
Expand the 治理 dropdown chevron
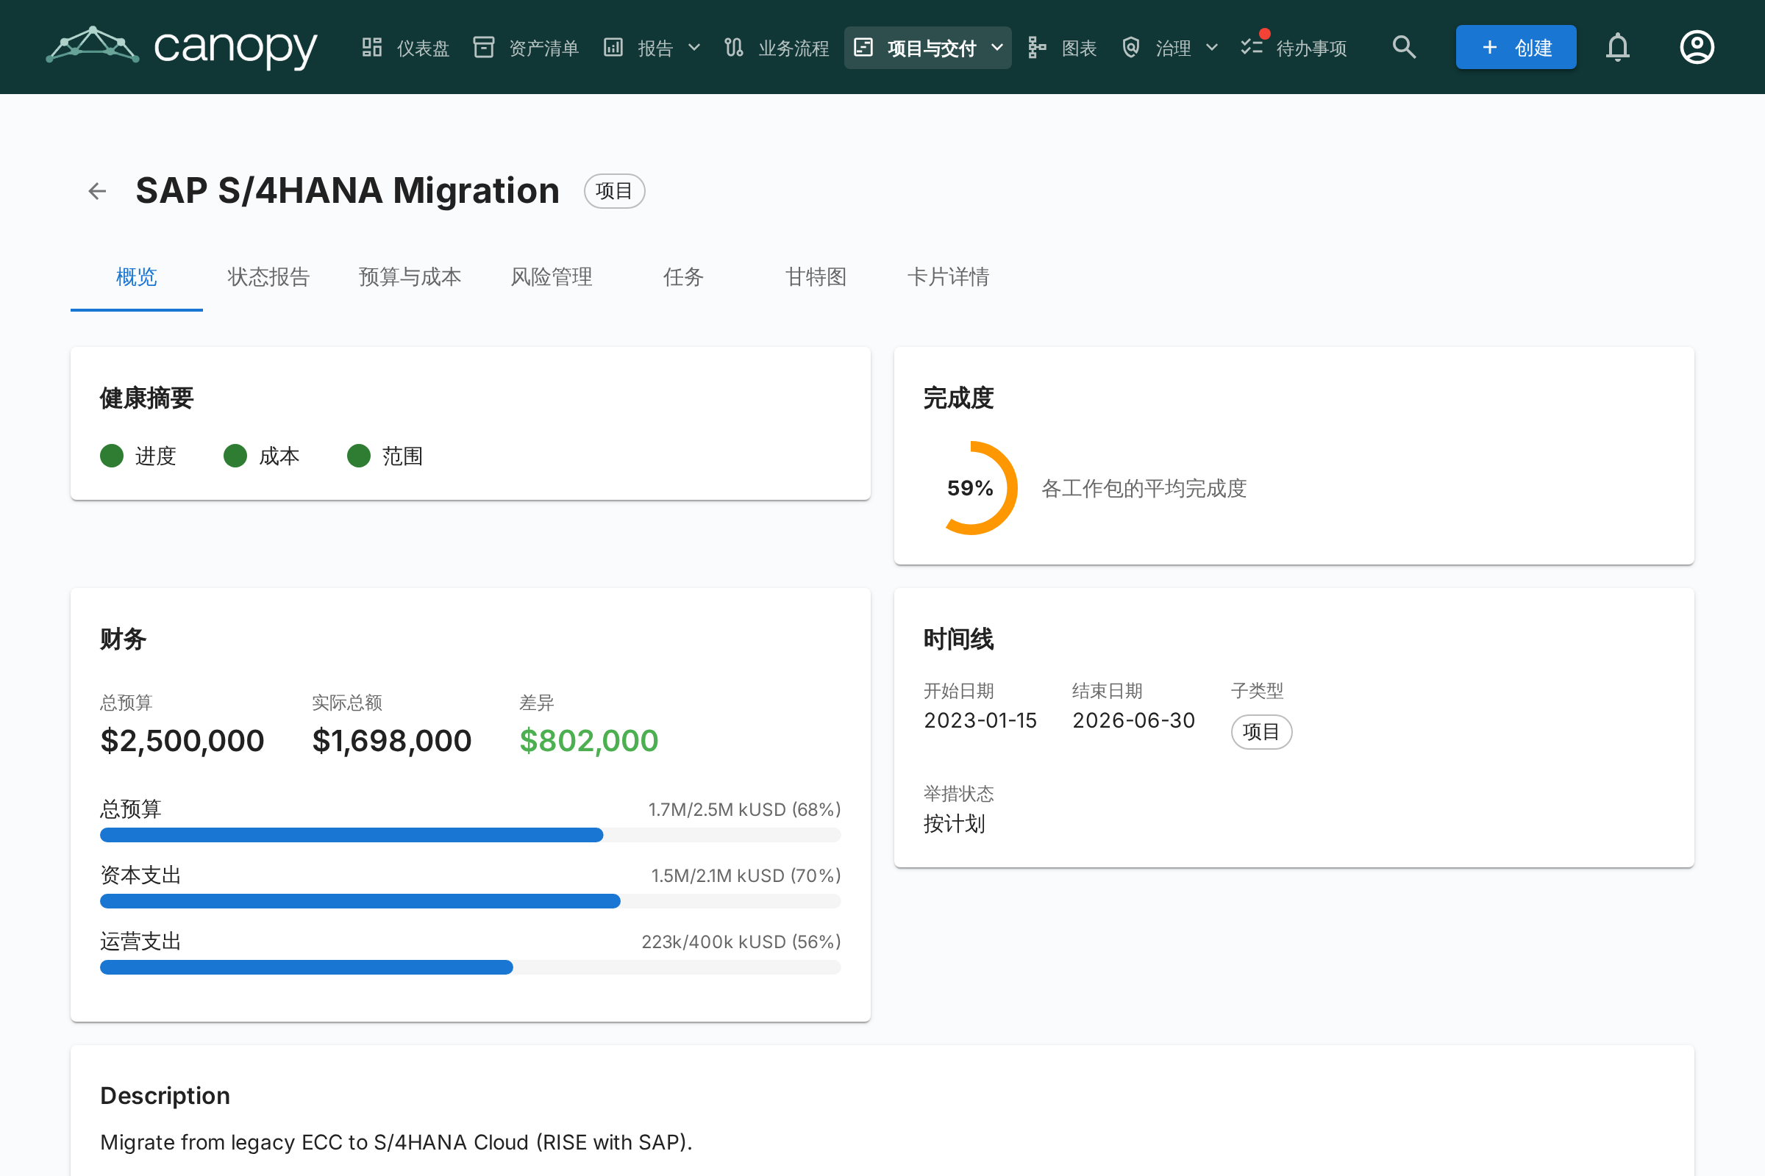coord(1212,48)
